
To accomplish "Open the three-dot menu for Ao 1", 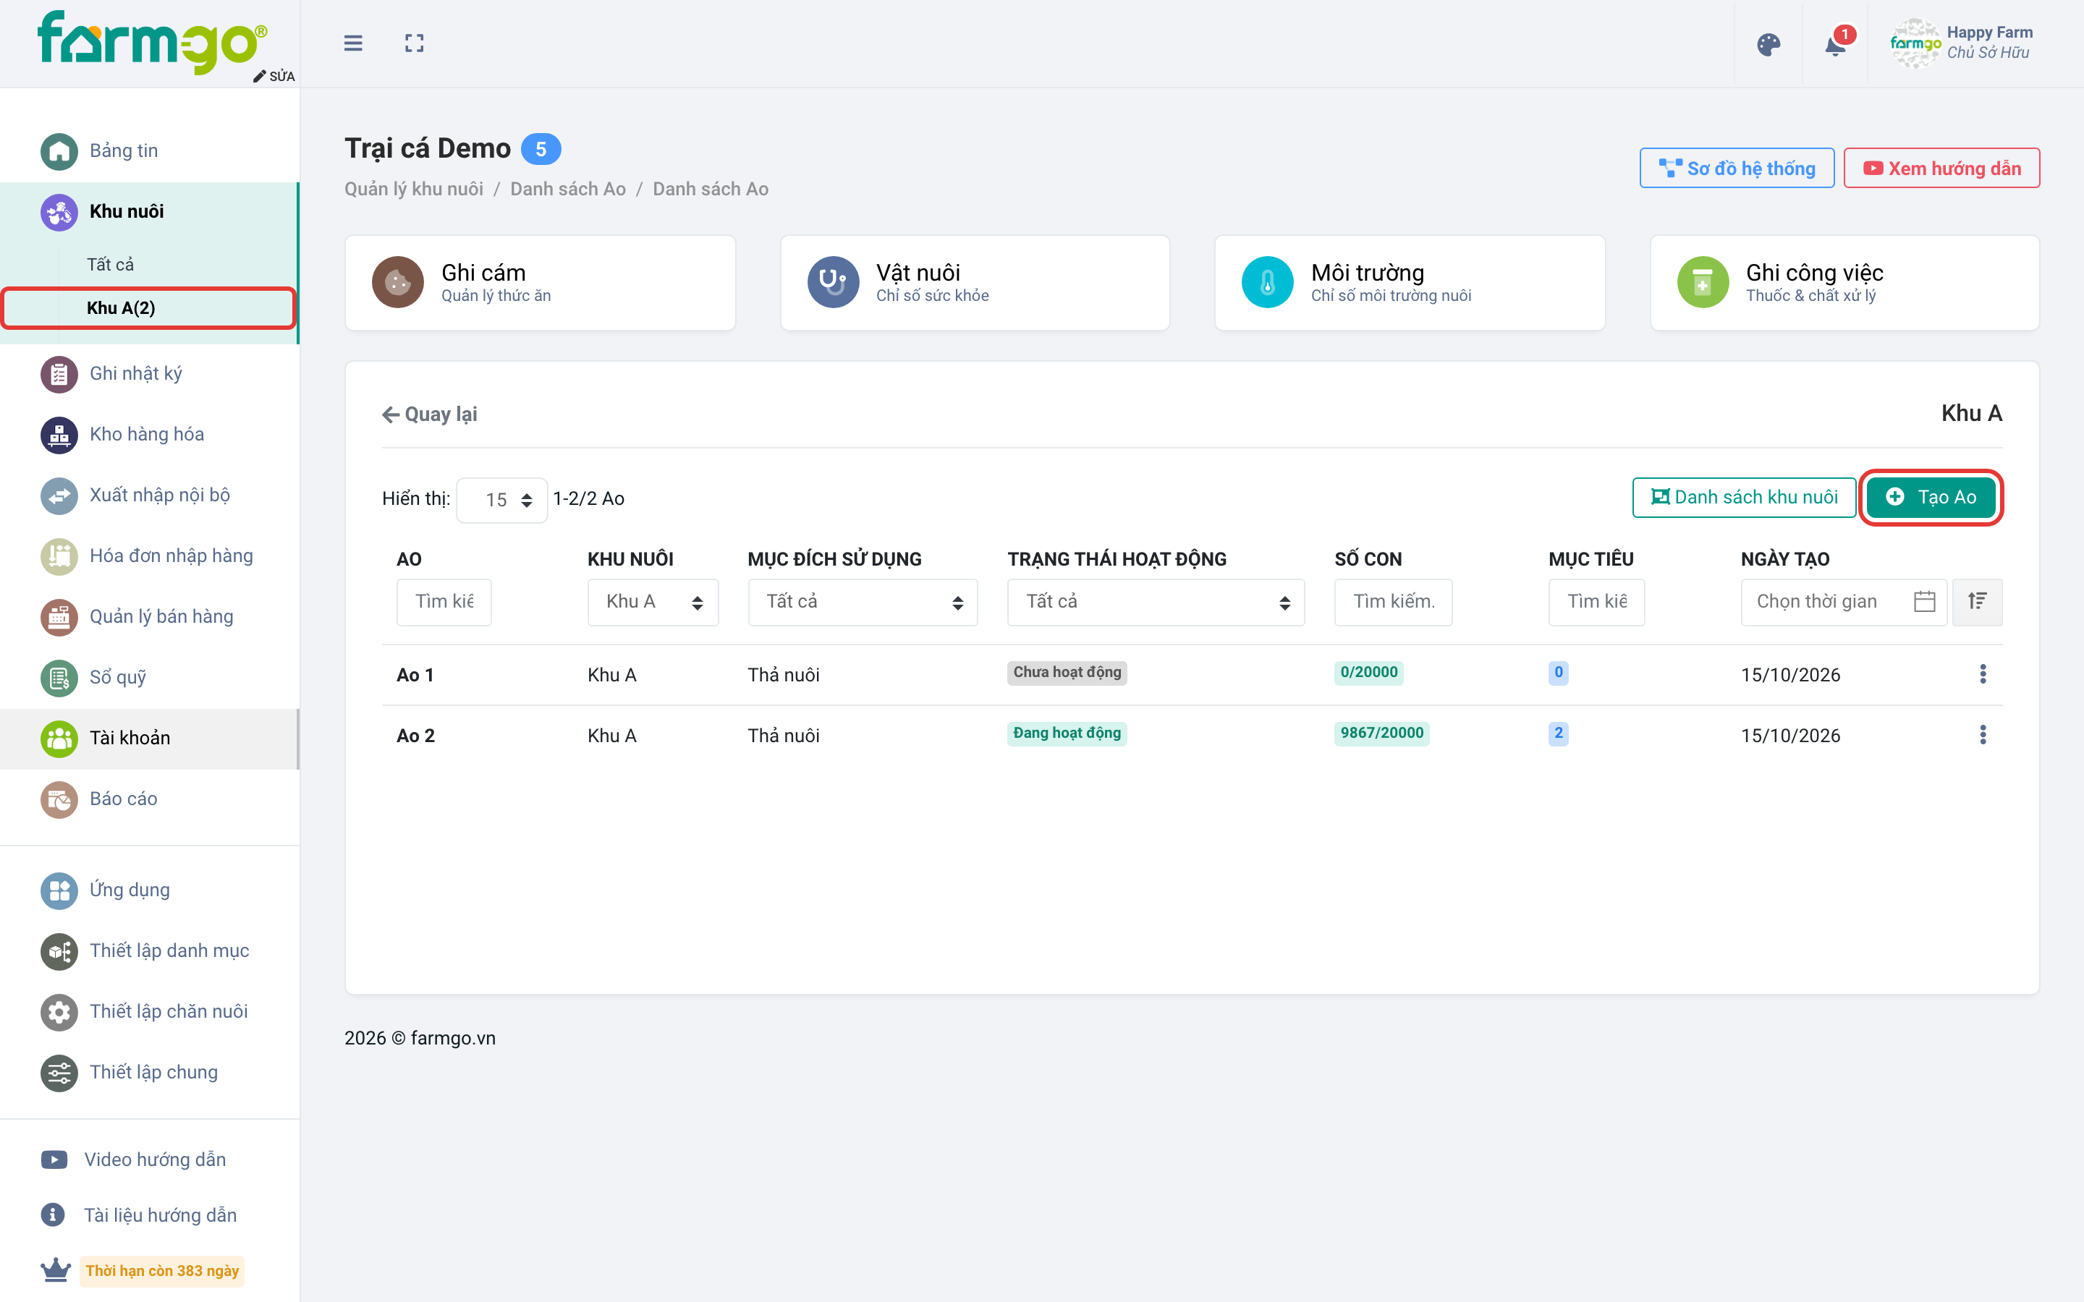I will point(1983,674).
